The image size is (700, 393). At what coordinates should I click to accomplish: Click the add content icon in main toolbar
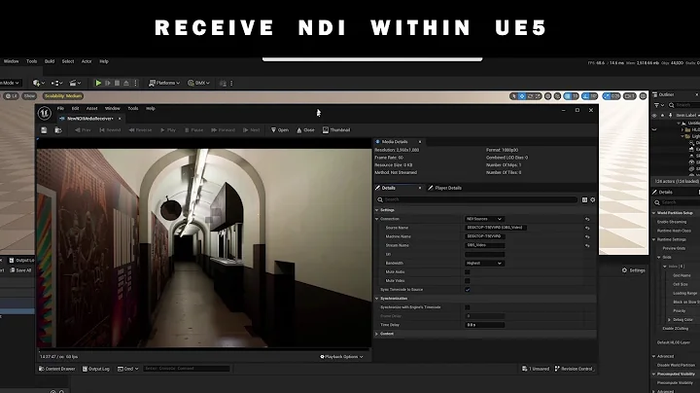[38, 83]
